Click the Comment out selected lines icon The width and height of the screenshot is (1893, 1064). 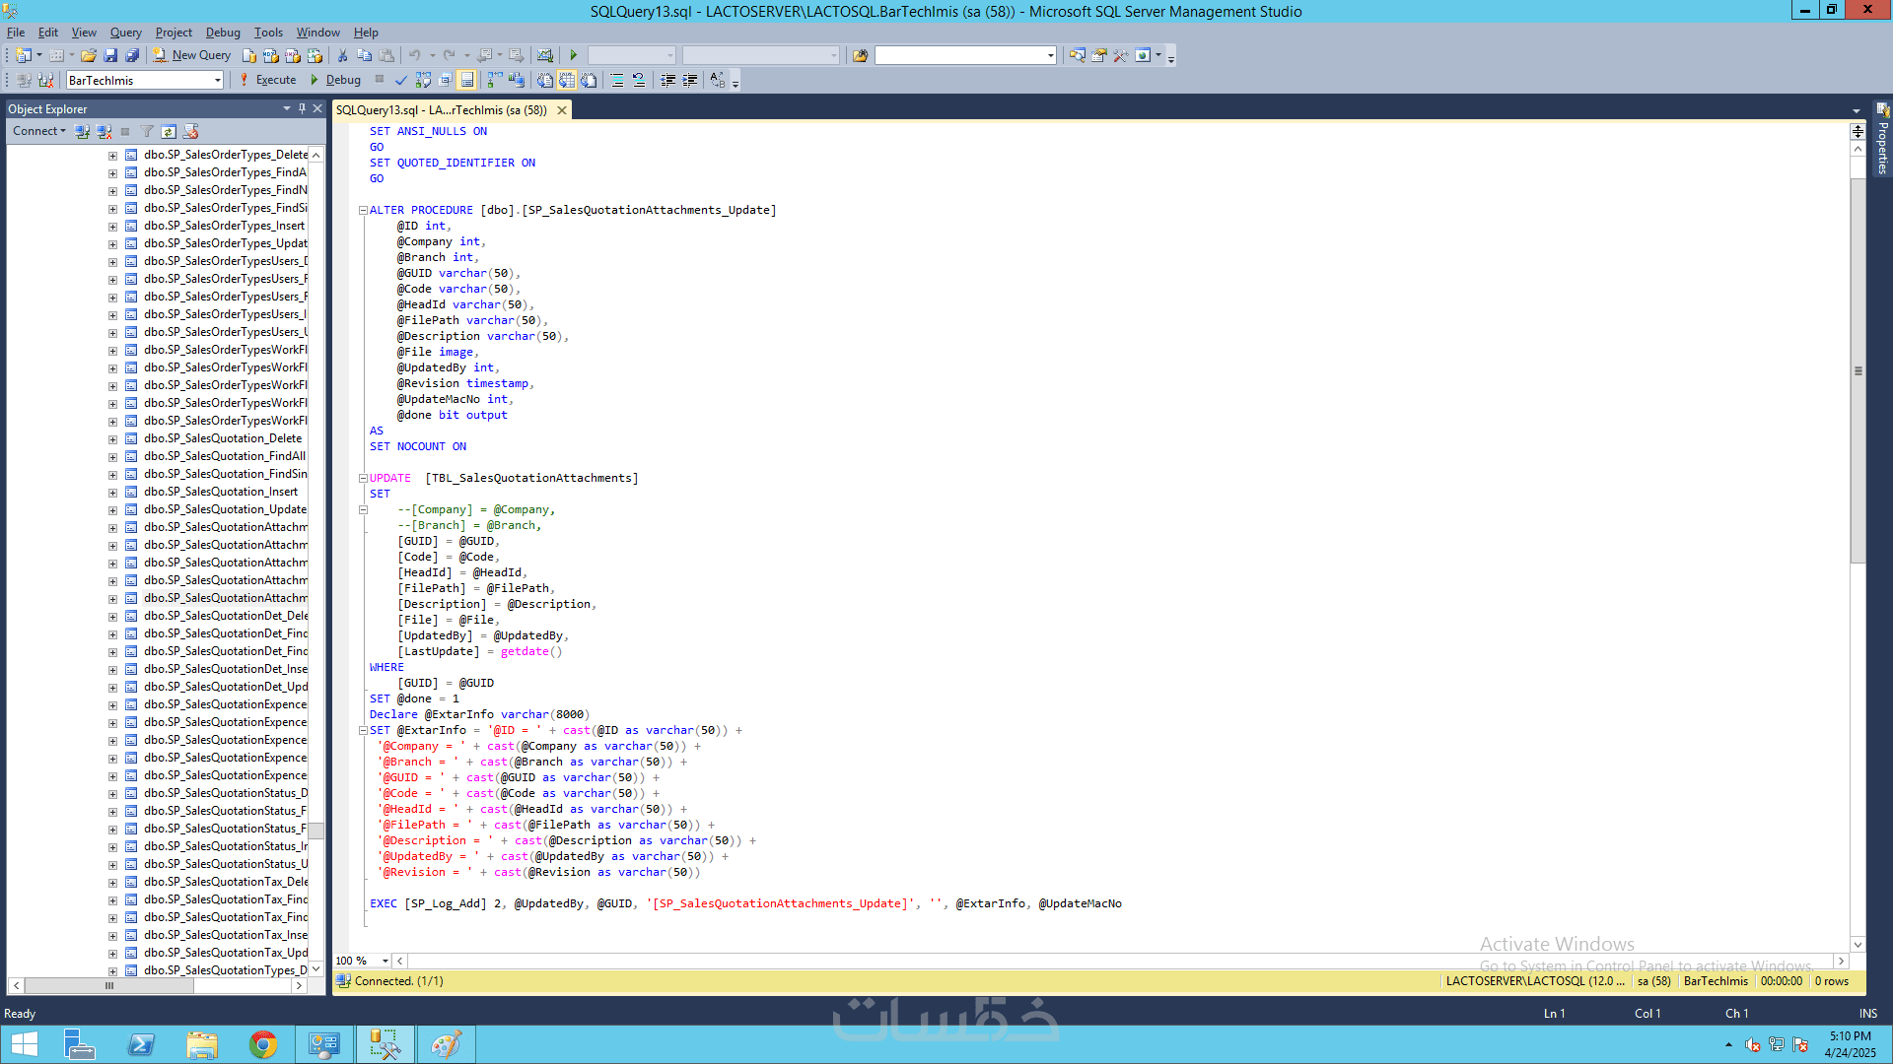point(617,80)
